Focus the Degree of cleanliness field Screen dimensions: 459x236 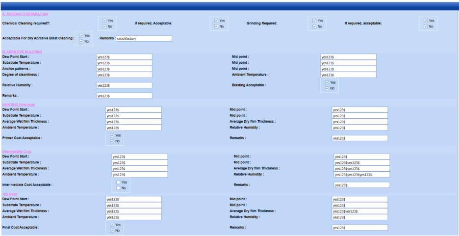point(124,75)
